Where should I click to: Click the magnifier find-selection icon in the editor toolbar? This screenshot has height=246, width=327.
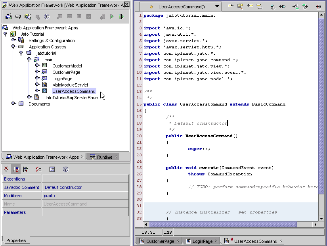pyautogui.click(x=240, y=6)
